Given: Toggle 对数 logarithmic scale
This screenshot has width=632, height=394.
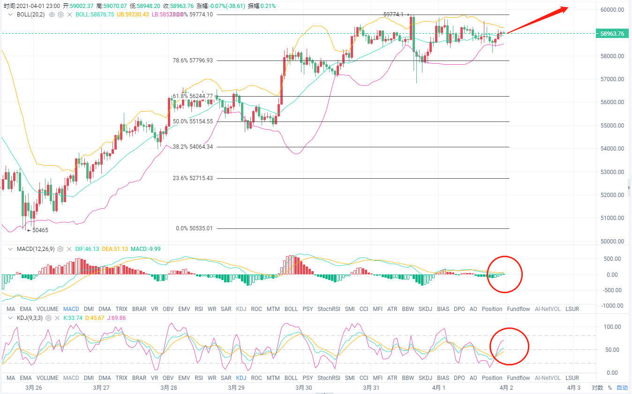Looking at the screenshot, I should [597, 388].
